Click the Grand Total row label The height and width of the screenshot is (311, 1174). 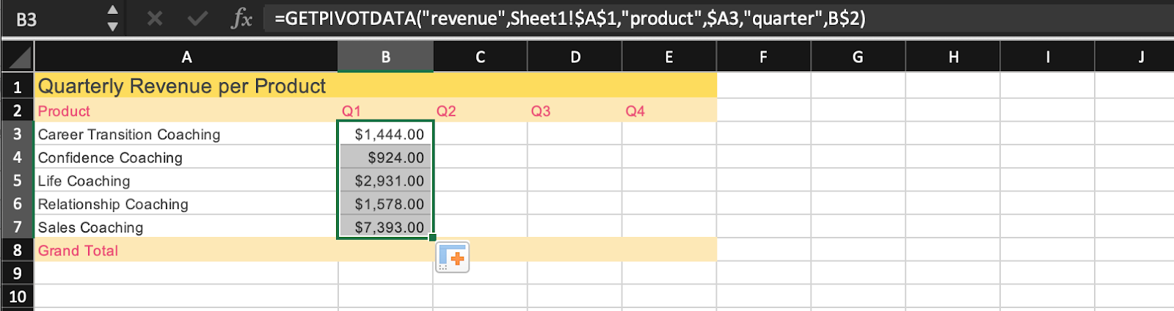point(78,251)
